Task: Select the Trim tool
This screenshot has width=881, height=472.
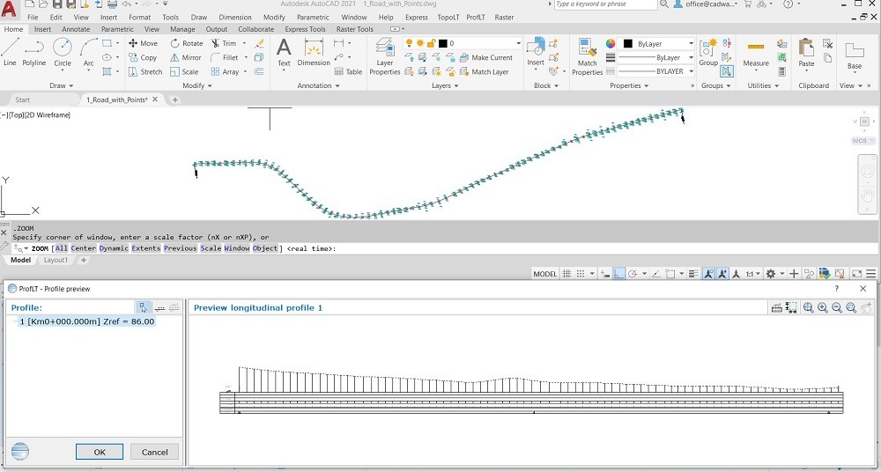Action: tap(224, 43)
